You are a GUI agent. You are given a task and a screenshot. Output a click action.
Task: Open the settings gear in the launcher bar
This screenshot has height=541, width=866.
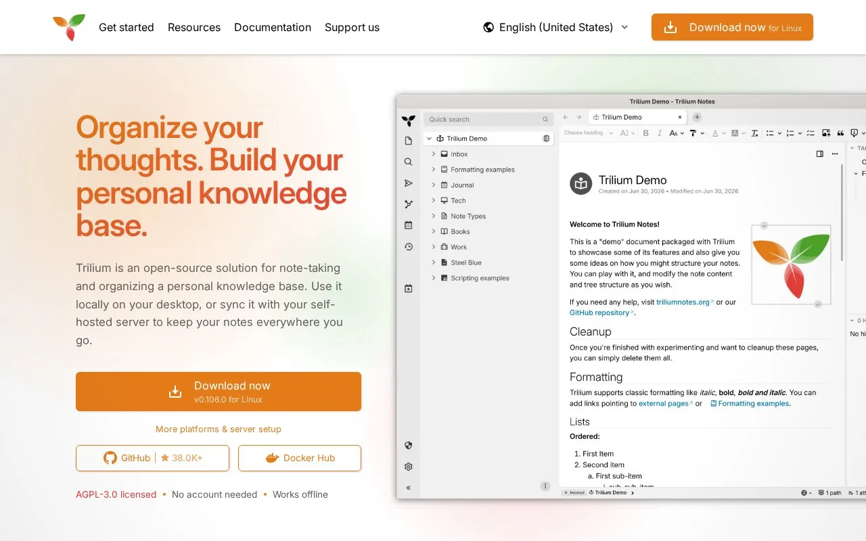409,467
